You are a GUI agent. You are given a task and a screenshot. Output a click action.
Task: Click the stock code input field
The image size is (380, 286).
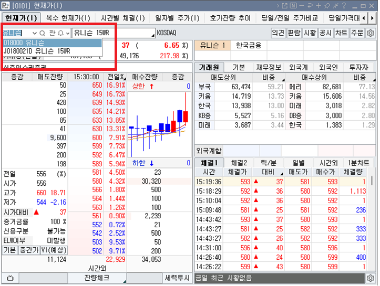tap(17, 33)
